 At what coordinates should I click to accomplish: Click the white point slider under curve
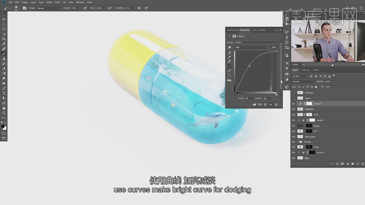[276, 94]
